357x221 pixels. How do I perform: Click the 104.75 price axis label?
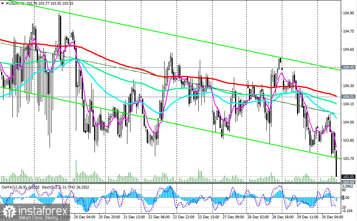coord(348,31)
